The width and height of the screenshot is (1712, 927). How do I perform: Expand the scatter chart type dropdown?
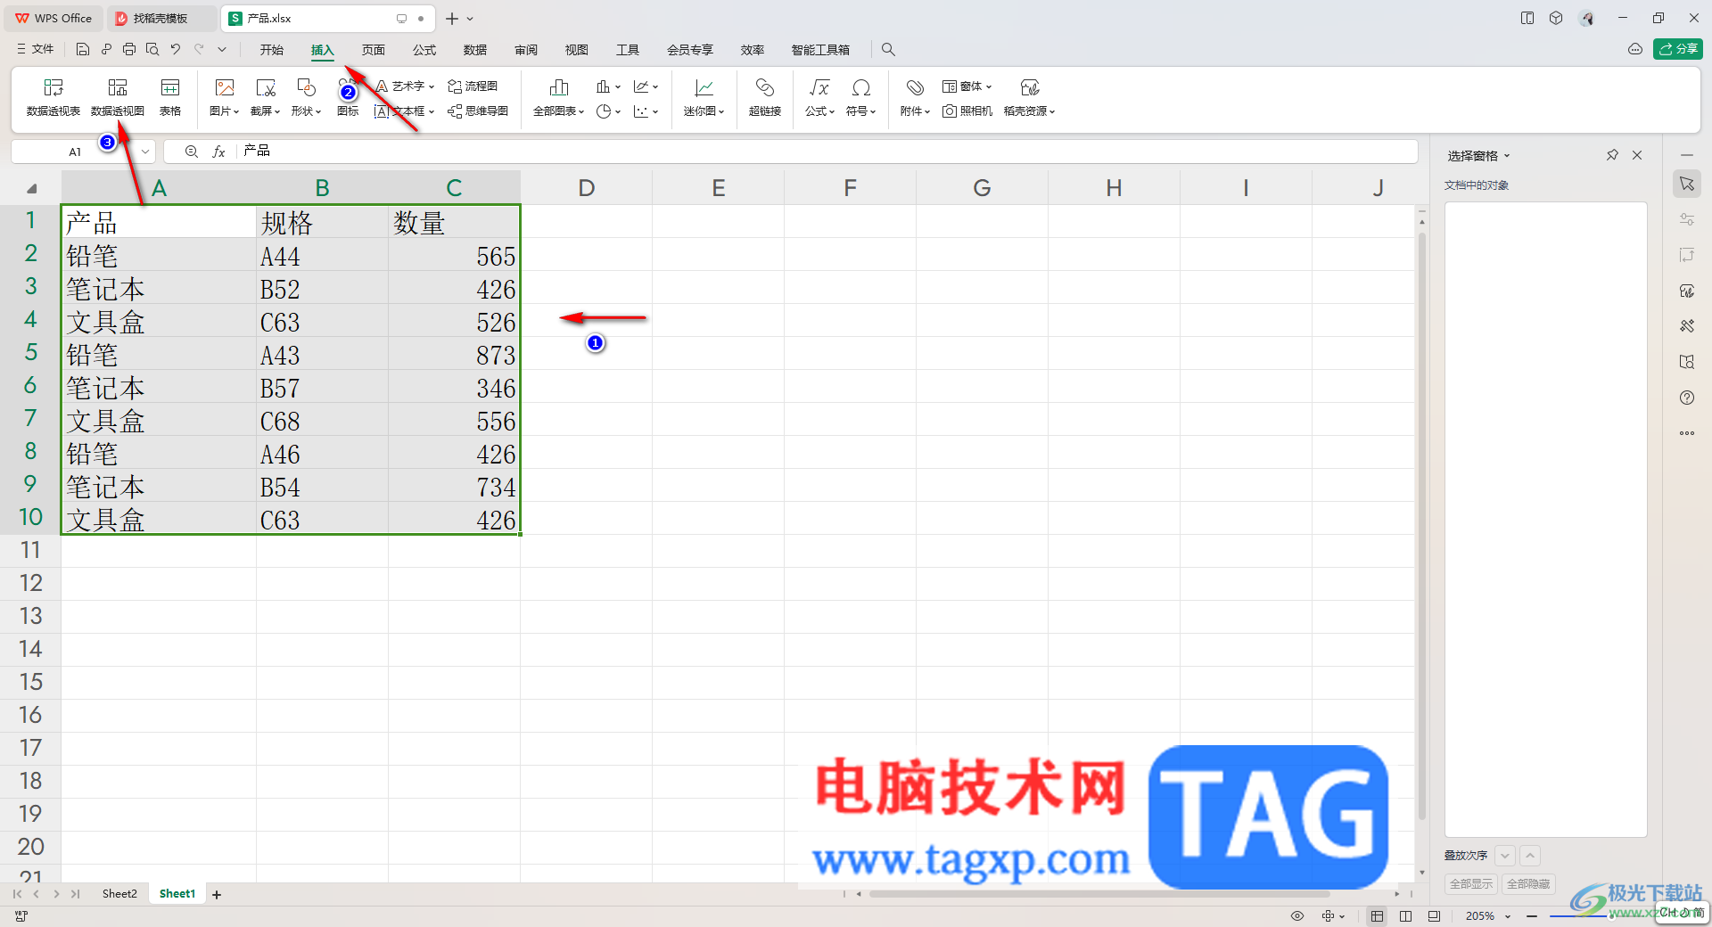tap(655, 111)
